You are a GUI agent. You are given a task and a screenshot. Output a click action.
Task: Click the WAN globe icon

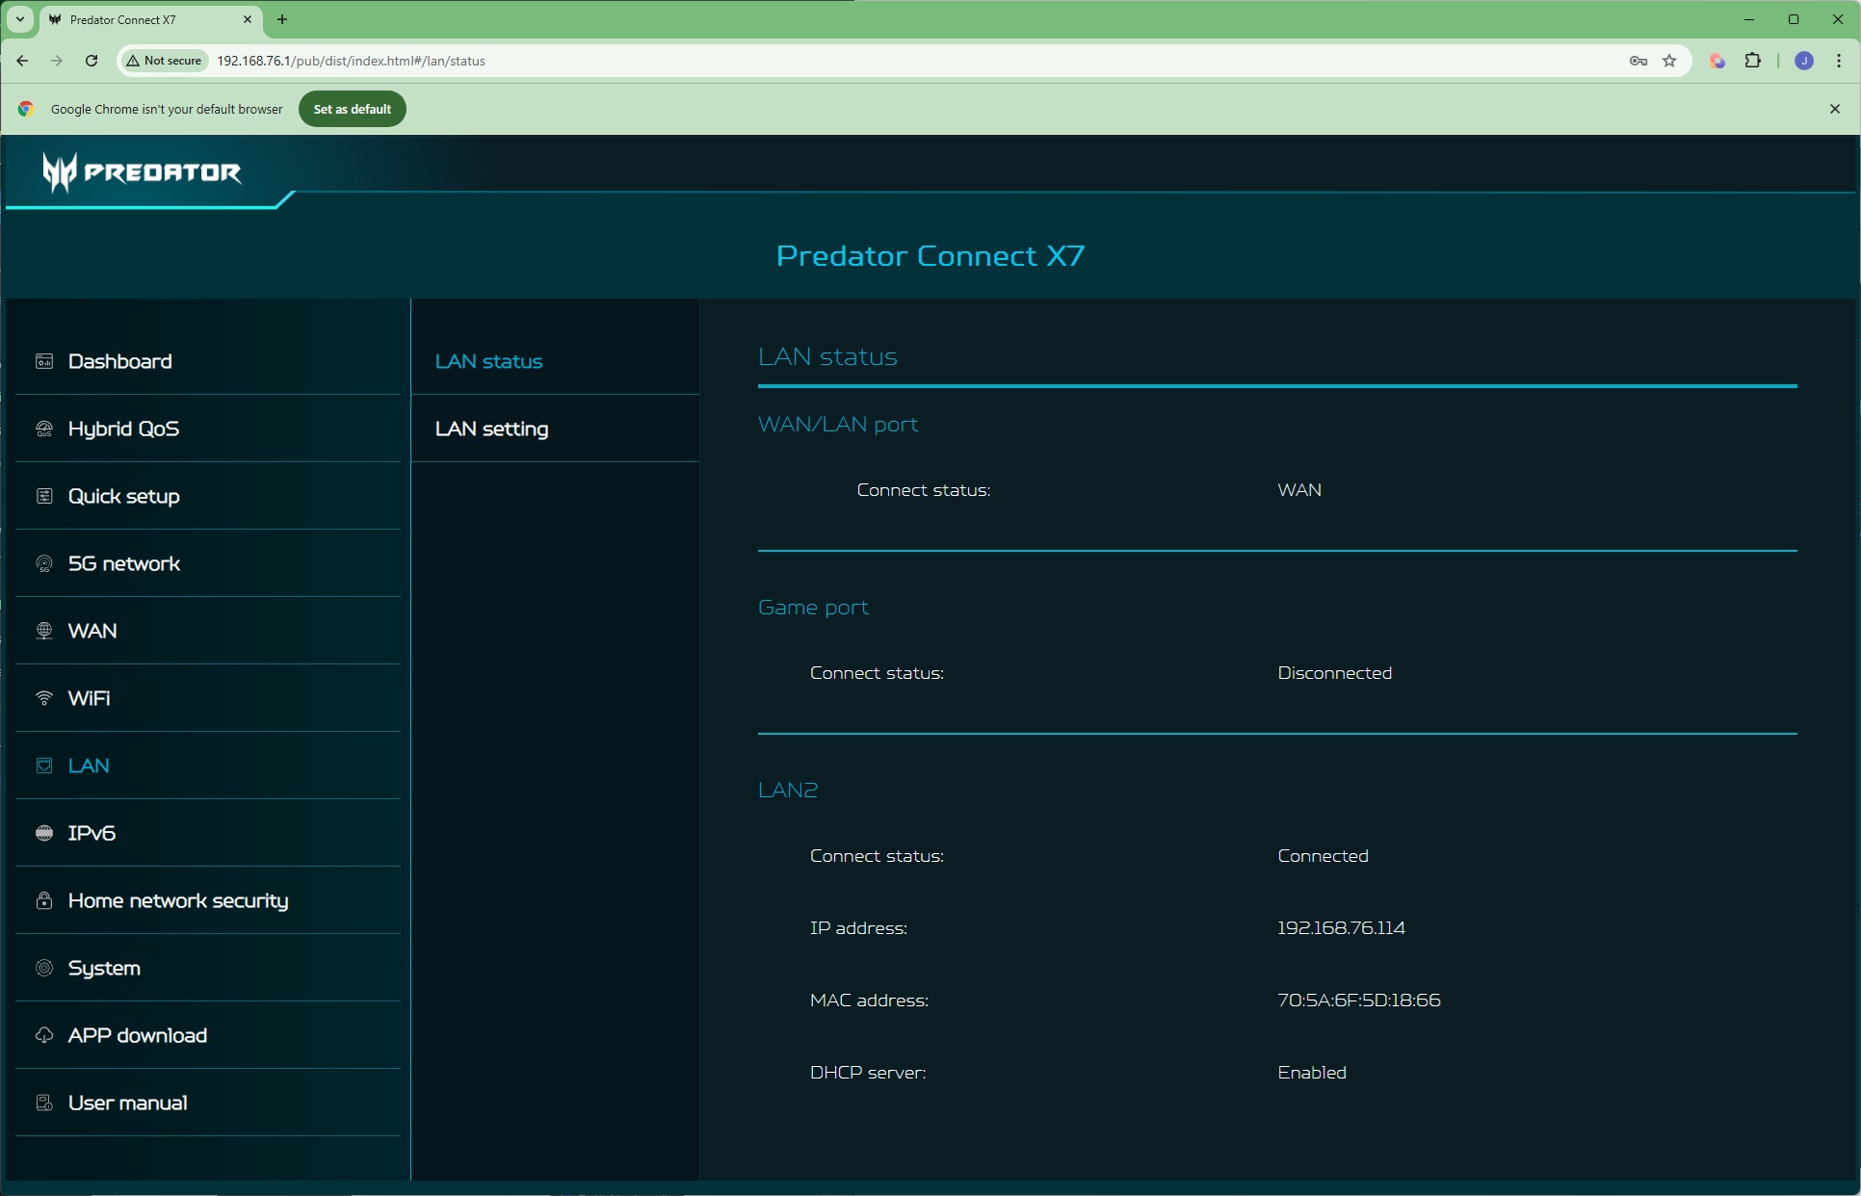tap(44, 631)
